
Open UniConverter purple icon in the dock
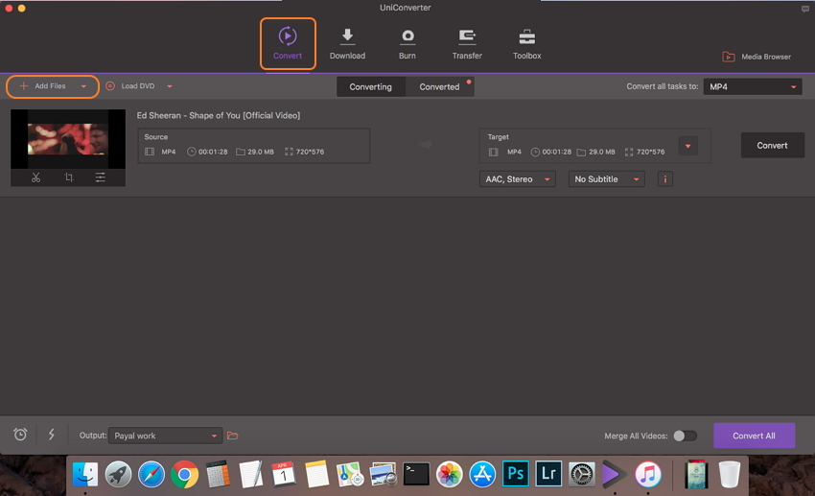(x=615, y=474)
